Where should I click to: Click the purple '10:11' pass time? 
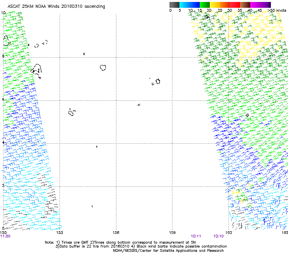coord(196,236)
